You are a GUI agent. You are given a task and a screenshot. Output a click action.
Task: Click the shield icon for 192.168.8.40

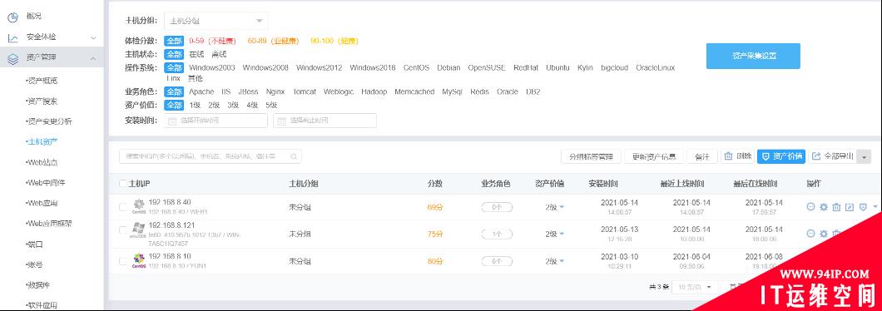click(x=862, y=207)
